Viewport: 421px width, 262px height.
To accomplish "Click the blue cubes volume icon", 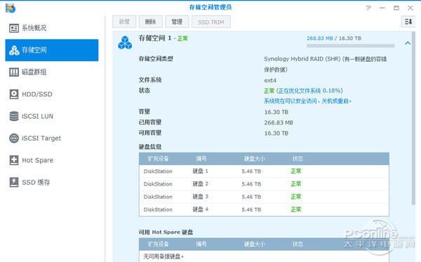I will coord(125,43).
